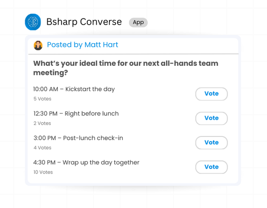This screenshot has width=267, height=208.
Task: Click the 12:30 PM – Right before lunch option text
Action: pyautogui.click(x=76, y=114)
